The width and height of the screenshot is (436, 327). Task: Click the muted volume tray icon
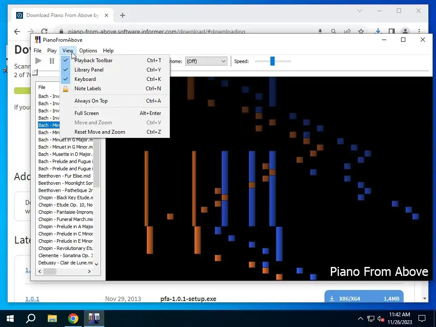coord(381,318)
